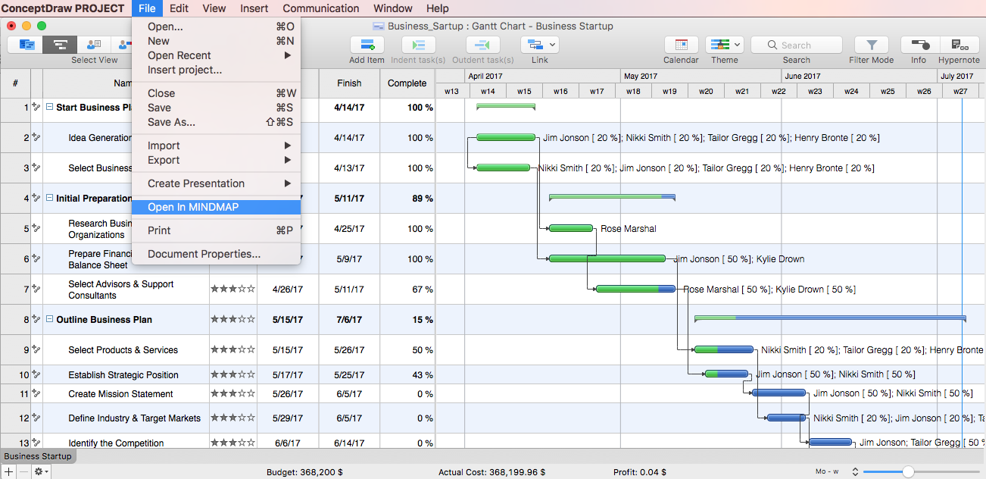Click the Budget: 368,200 $ status text
The height and width of the screenshot is (479, 986).
[305, 472]
